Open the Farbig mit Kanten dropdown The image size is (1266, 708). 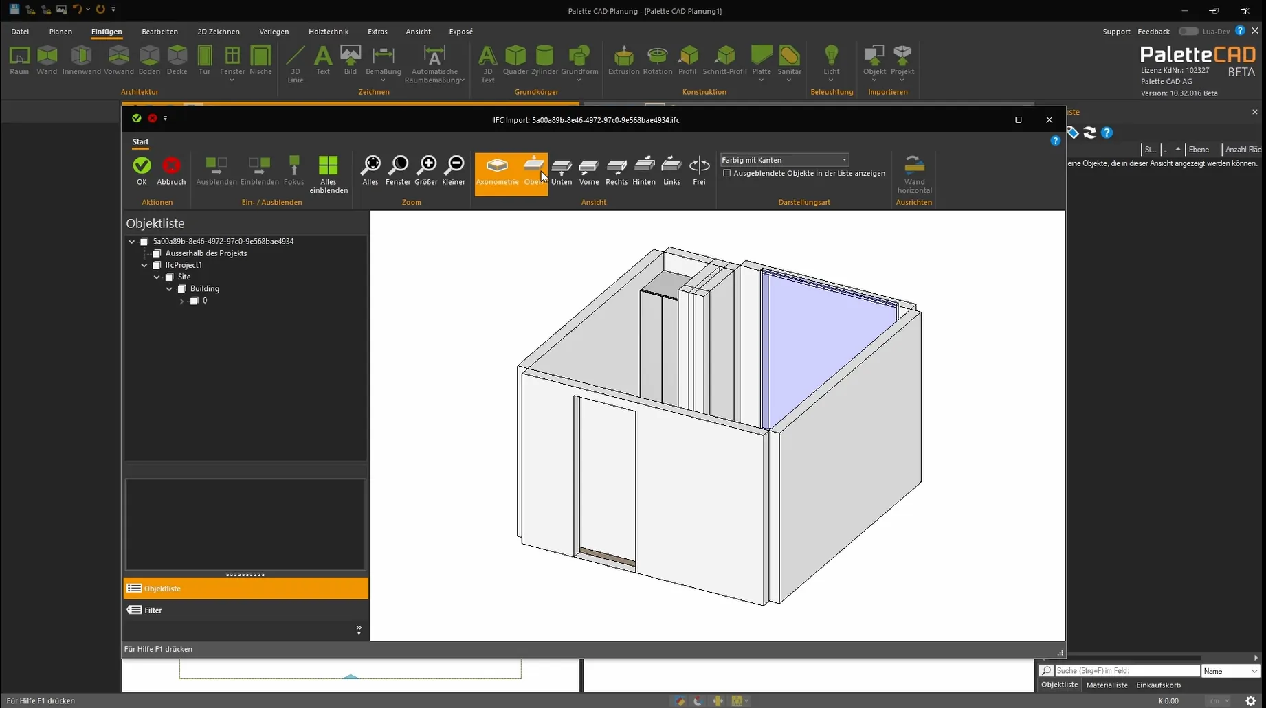pyautogui.click(x=844, y=159)
